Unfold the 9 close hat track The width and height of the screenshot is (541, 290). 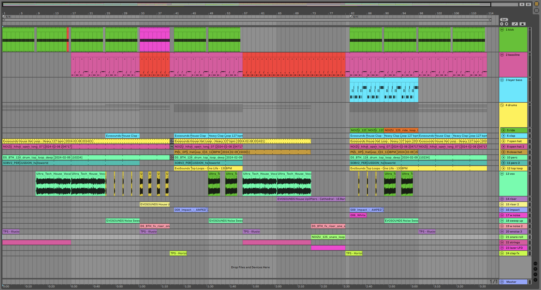[x=504, y=152]
